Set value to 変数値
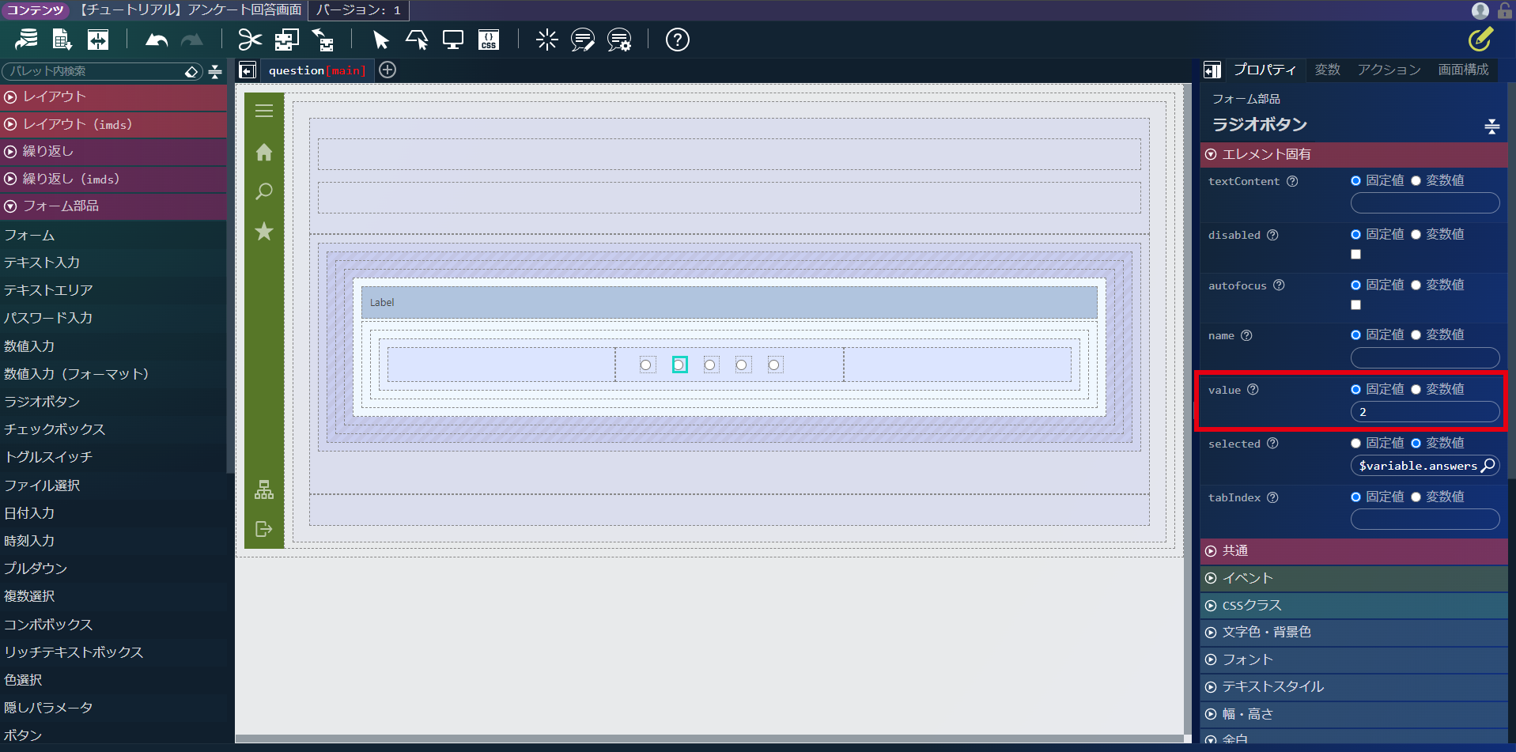Image resolution: width=1516 pixels, height=752 pixels. [1416, 390]
